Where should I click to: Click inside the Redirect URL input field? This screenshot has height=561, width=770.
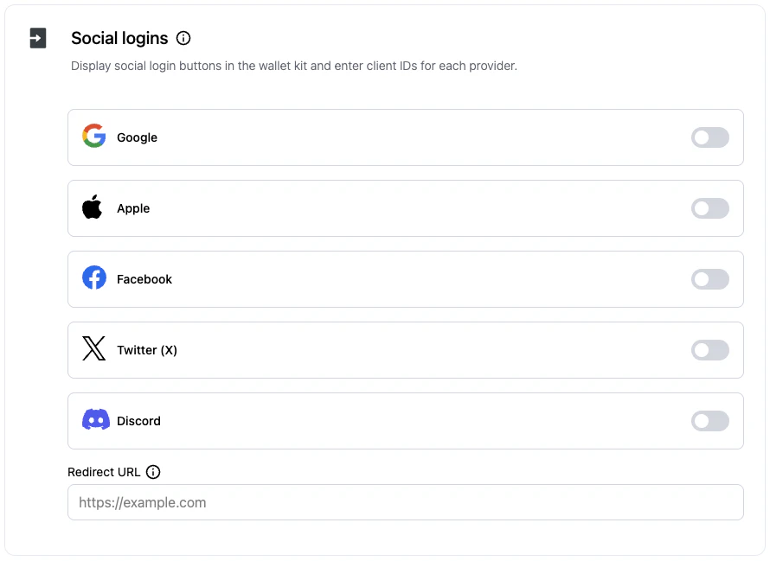pyautogui.click(x=405, y=502)
